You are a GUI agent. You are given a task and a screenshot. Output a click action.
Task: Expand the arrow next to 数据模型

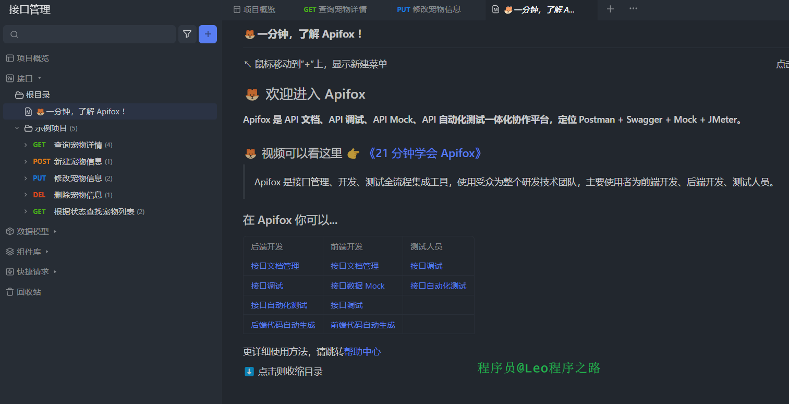pyautogui.click(x=55, y=231)
